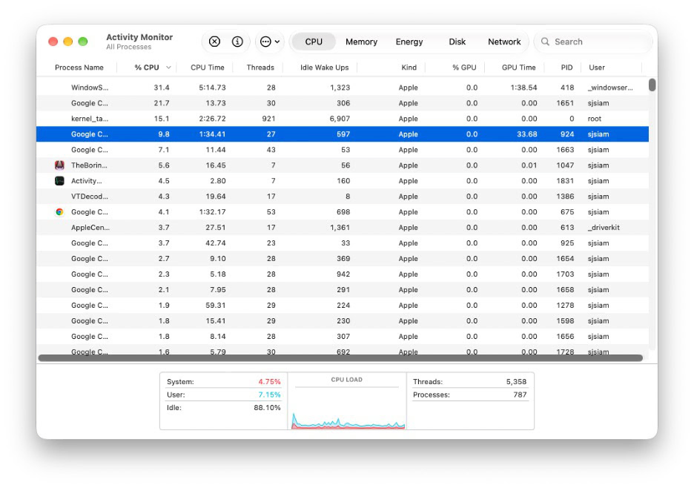This screenshot has width=694, height=488.
Task: Select the Google C... row with PID 1703
Action: (x=343, y=274)
